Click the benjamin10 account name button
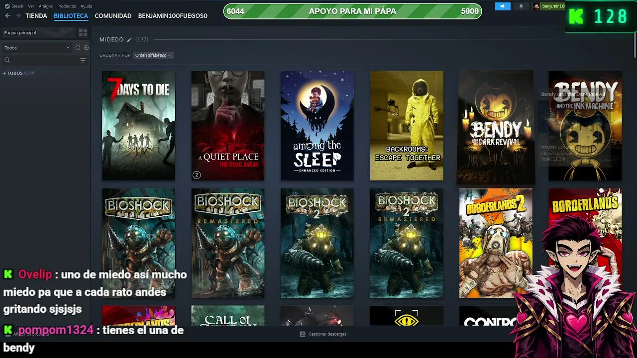Viewport: 637px width, 358px height. tap(553, 6)
